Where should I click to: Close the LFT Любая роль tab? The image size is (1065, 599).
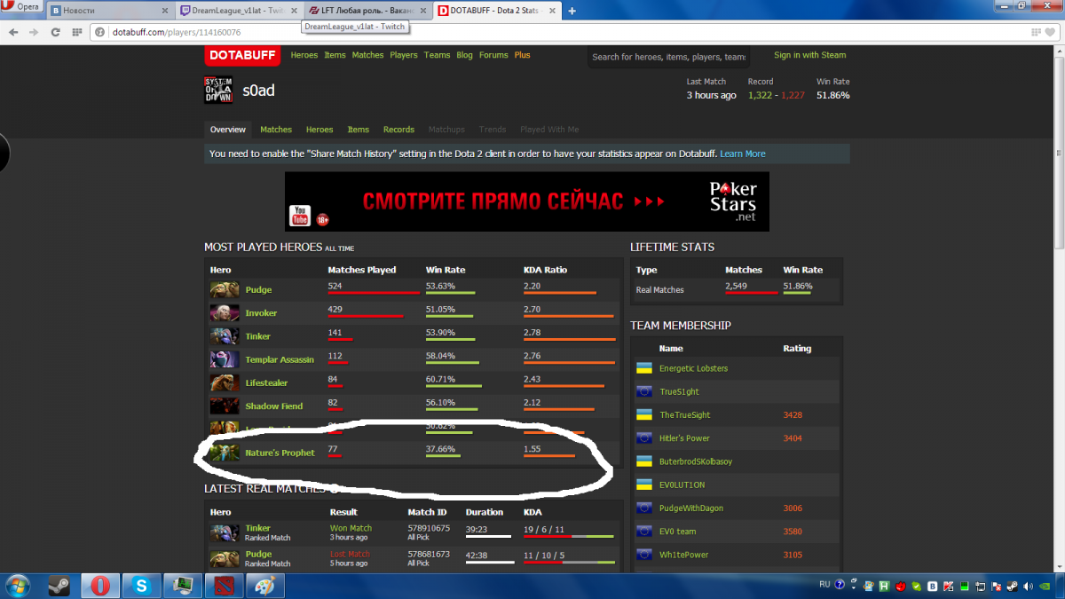tap(423, 12)
